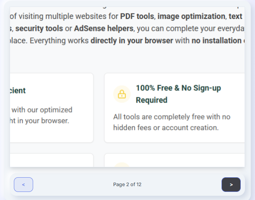
Task: Click the 'of visiting multiple websites for' text
Action: pyautogui.click(x=64, y=16)
